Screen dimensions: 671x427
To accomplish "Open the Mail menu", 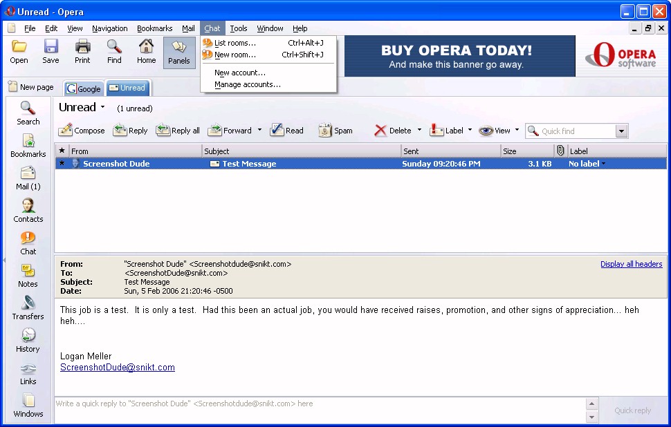I will coord(188,28).
